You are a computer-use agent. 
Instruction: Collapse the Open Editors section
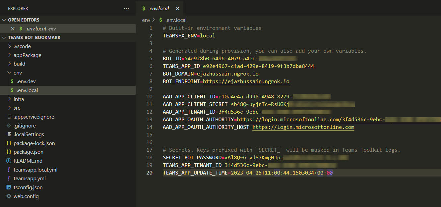pyautogui.click(x=4, y=20)
